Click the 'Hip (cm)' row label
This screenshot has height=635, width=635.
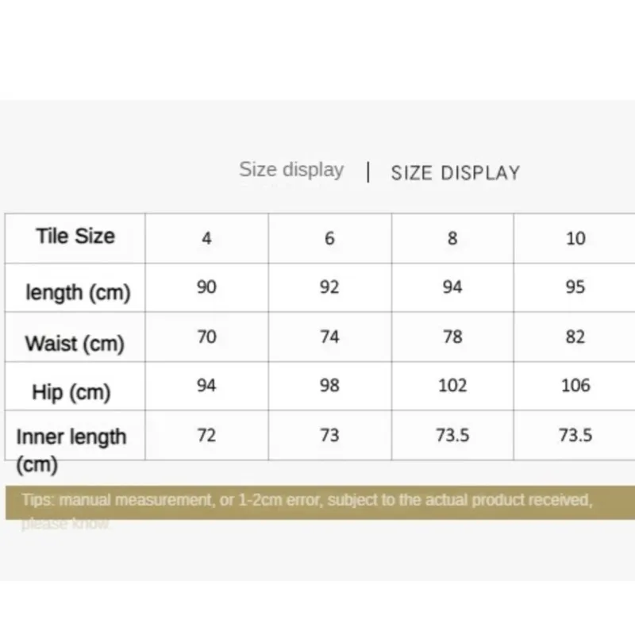click(x=71, y=392)
